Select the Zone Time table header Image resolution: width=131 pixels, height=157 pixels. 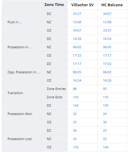point(54,5)
